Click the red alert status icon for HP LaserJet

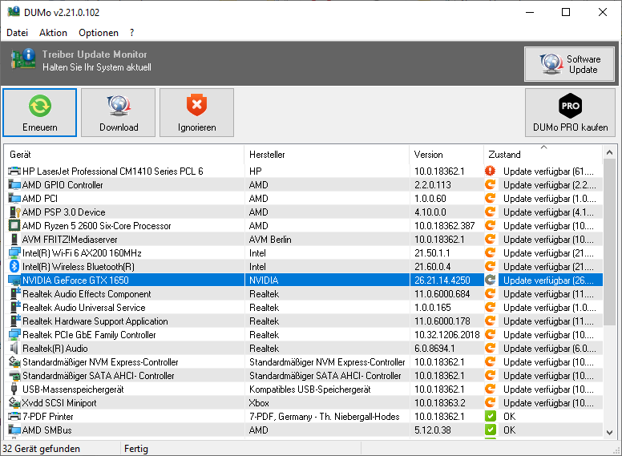491,172
